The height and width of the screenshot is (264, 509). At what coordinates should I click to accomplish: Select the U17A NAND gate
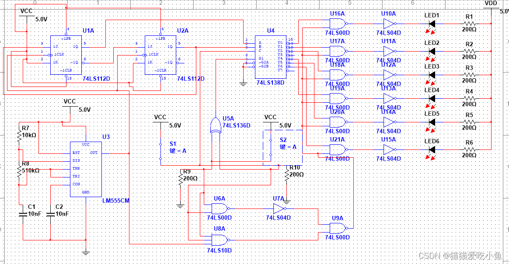(338, 51)
